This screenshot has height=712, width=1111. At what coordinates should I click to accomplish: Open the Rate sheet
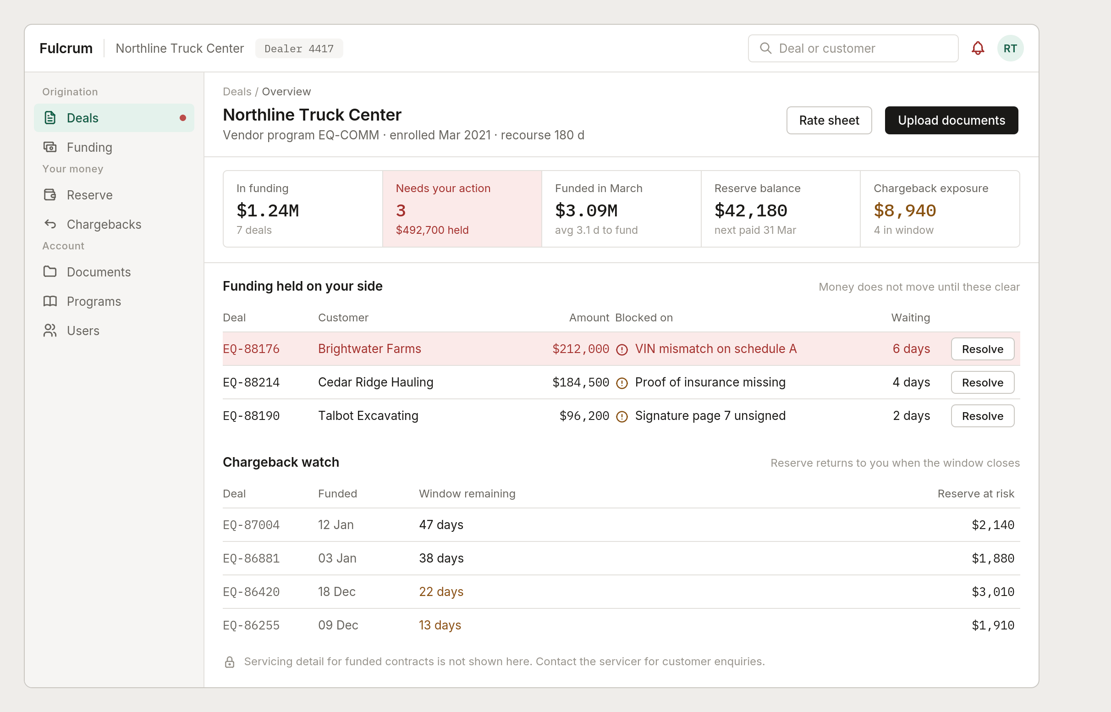point(829,120)
